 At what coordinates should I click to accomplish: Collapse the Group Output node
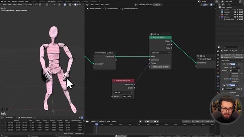(198, 59)
